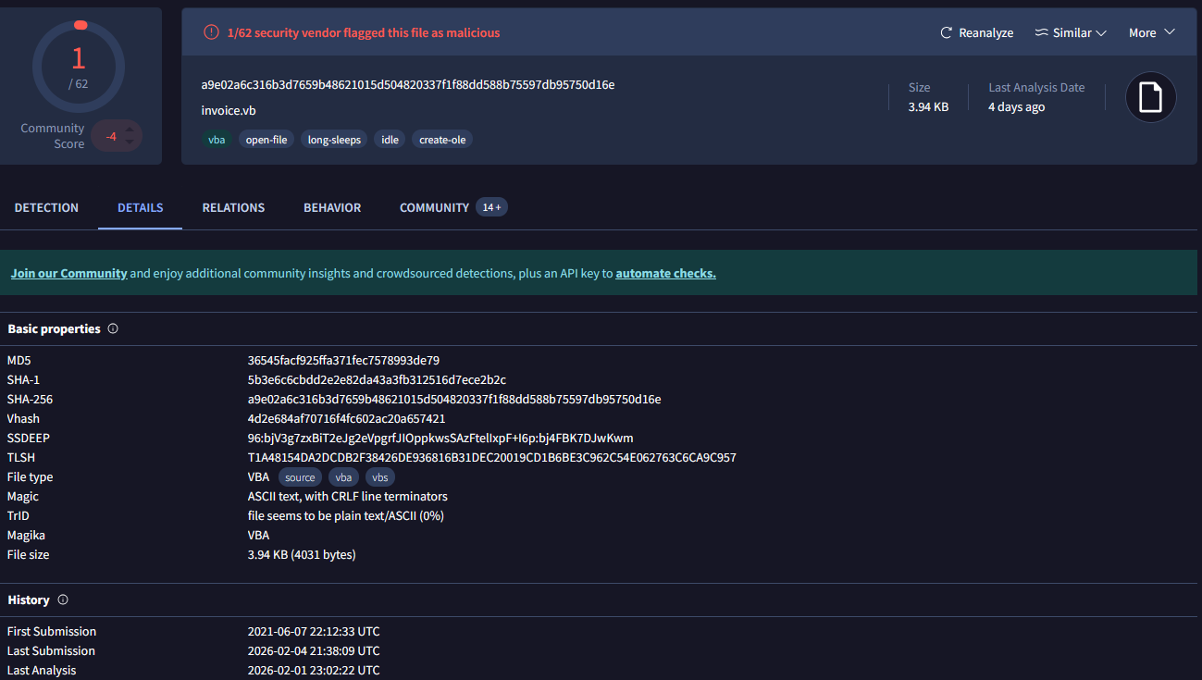1202x680 pixels.
Task: Click the open-file tag chip
Action: point(266,140)
